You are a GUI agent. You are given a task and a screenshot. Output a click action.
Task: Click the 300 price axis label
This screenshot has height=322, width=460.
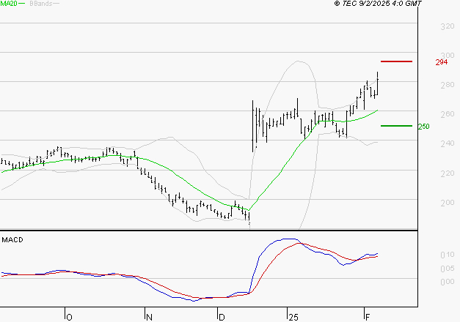click(x=448, y=56)
